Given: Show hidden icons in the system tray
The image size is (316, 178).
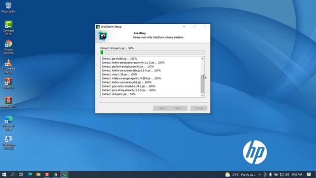Looking at the screenshot, I should pyautogui.click(x=259, y=175).
